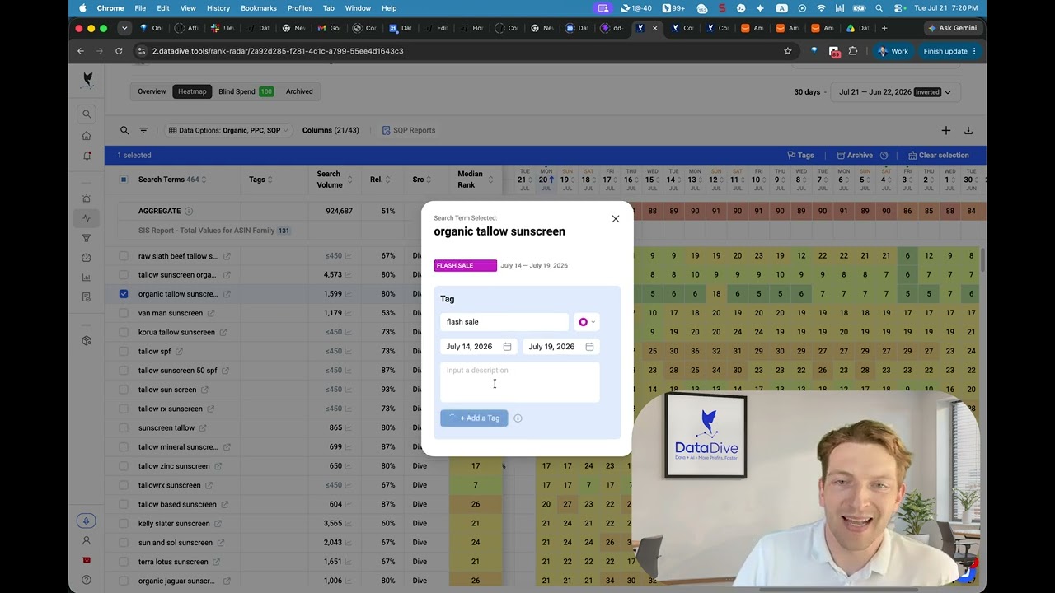The width and height of the screenshot is (1055, 593).
Task: Click the flash sale tag name field
Action: coord(504,322)
